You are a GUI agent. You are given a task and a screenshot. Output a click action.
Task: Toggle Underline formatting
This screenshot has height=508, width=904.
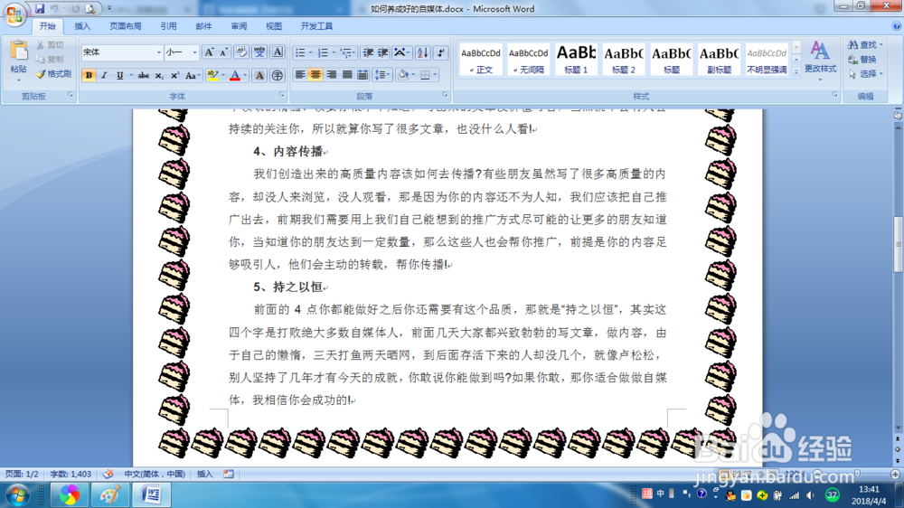pyautogui.click(x=120, y=76)
